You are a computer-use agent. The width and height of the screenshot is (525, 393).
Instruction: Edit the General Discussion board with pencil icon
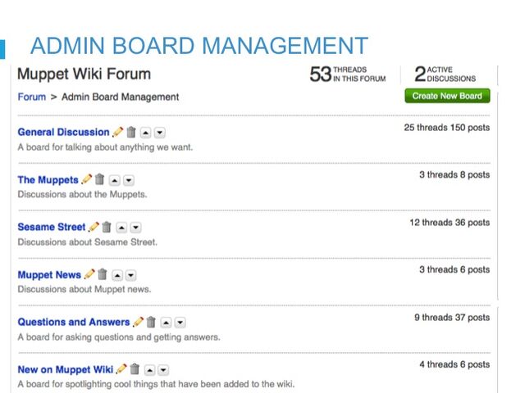117,132
